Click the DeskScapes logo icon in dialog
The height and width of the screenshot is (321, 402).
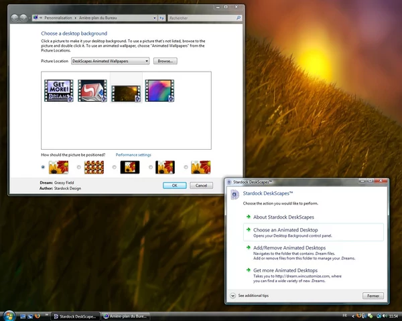tap(234, 195)
